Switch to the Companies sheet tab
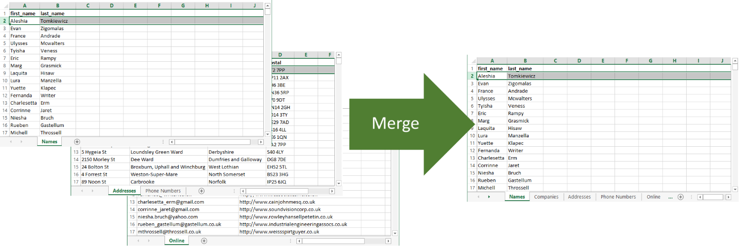 (546, 197)
